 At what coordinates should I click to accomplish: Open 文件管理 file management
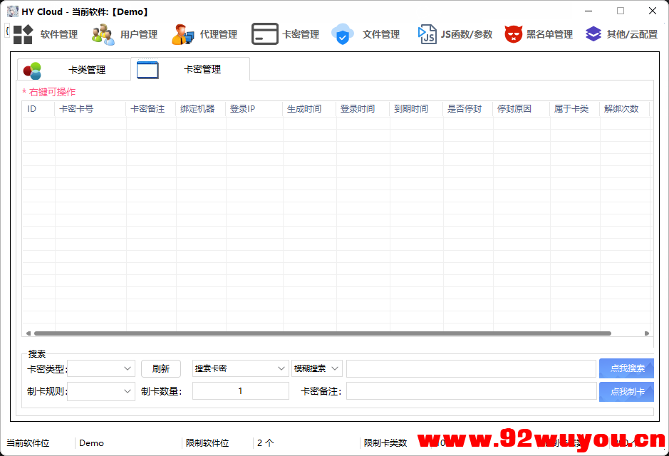[x=343, y=33]
